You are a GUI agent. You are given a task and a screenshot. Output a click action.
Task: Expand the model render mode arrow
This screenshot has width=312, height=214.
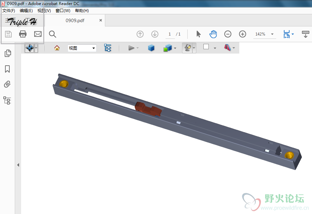tap(175, 48)
